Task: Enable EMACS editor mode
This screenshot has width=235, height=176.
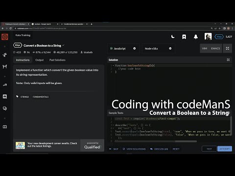Action: point(215,48)
